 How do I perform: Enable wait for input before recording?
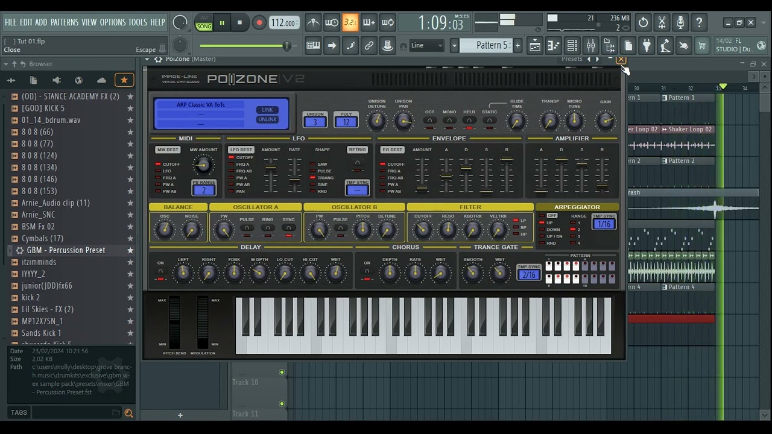point(332,23)
